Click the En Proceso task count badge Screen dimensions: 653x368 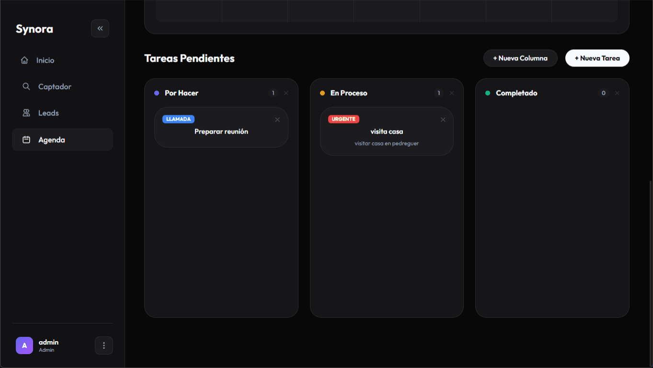[439, 93]
